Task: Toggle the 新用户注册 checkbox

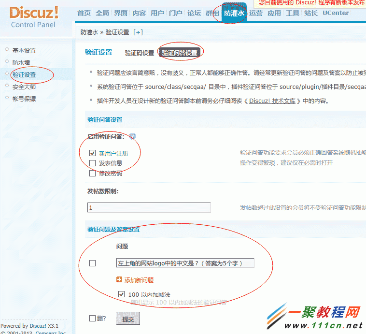Action: 93,153
